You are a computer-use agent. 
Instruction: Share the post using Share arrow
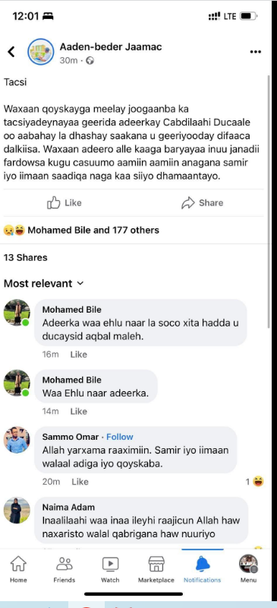point(202,203)
